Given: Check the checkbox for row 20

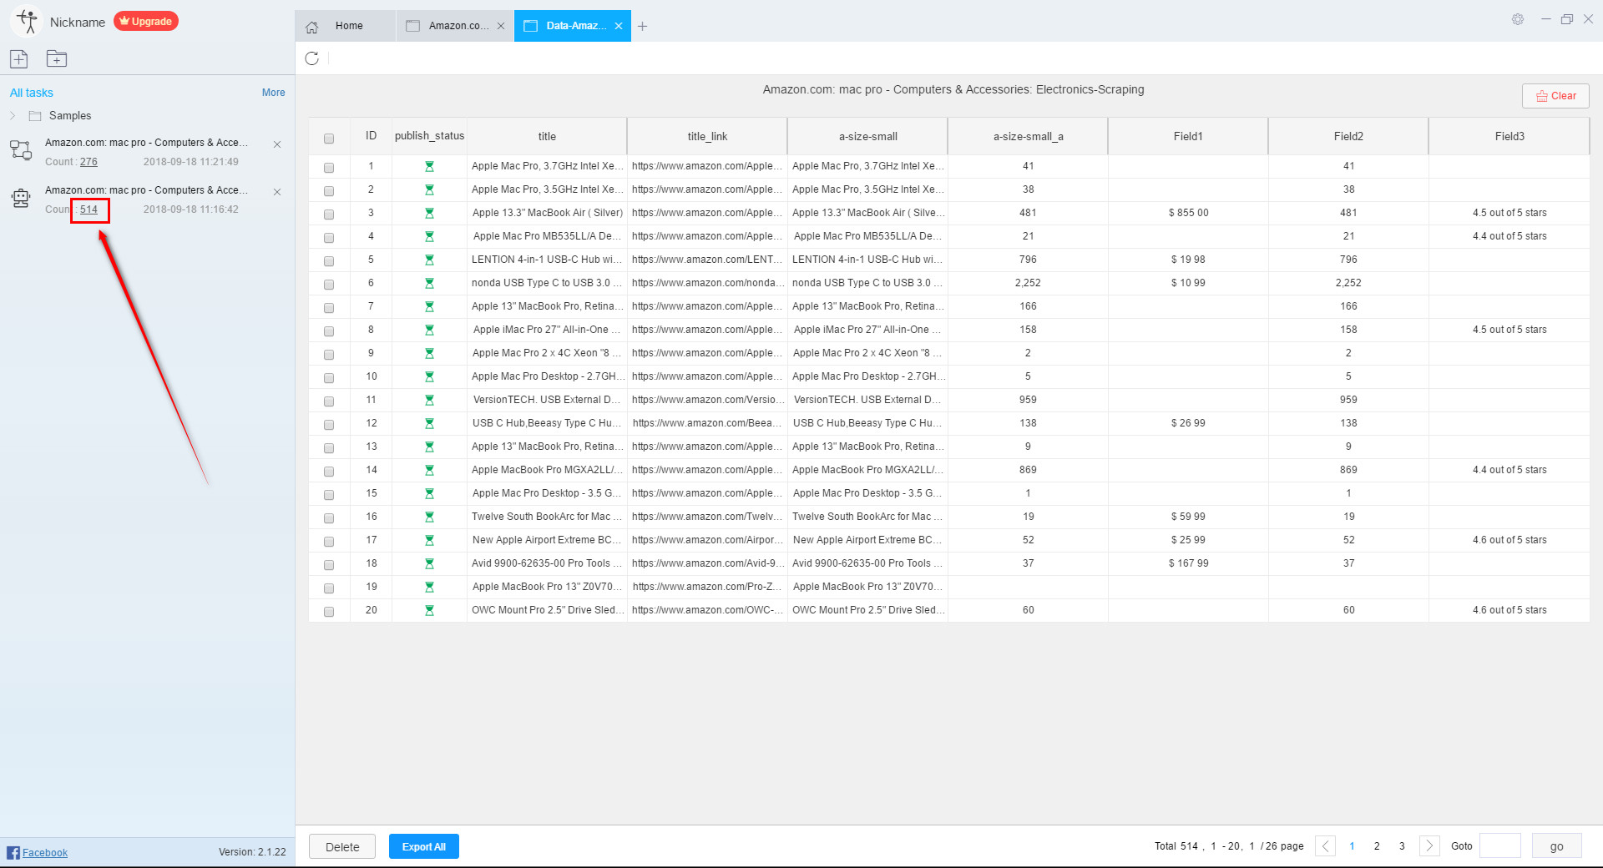Looking at the screenshot, I should tap(329, 612).
